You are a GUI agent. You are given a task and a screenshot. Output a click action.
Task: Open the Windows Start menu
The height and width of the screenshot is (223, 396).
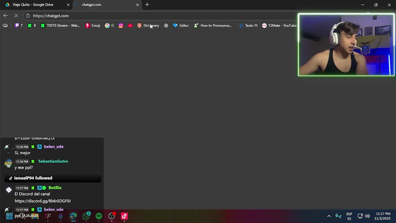pyautogui.click(x=9, y=216)
